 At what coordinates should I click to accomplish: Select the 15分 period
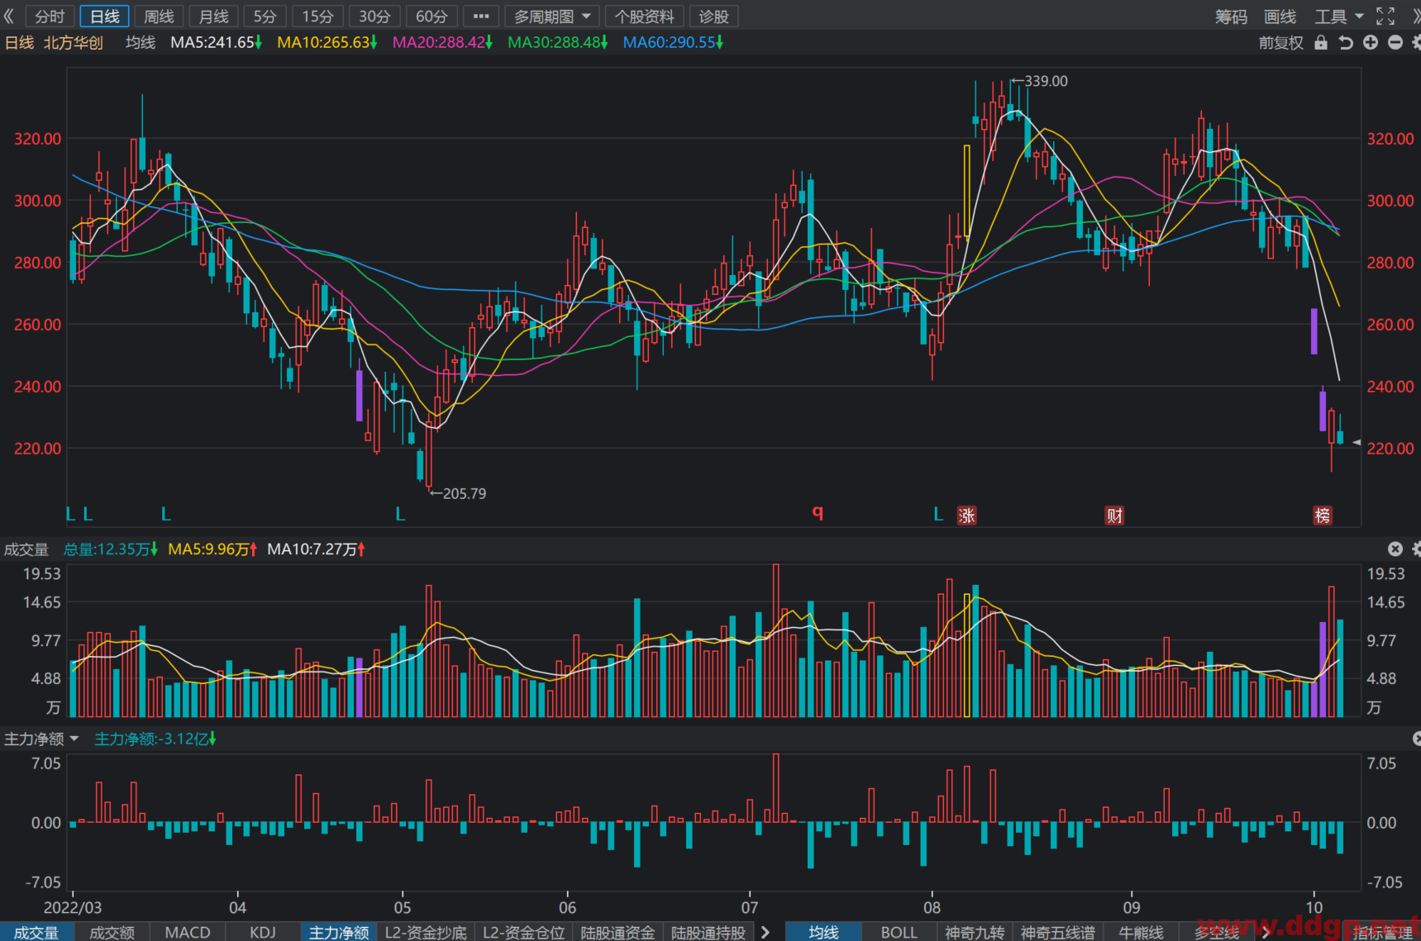click(x=317, y=17)
